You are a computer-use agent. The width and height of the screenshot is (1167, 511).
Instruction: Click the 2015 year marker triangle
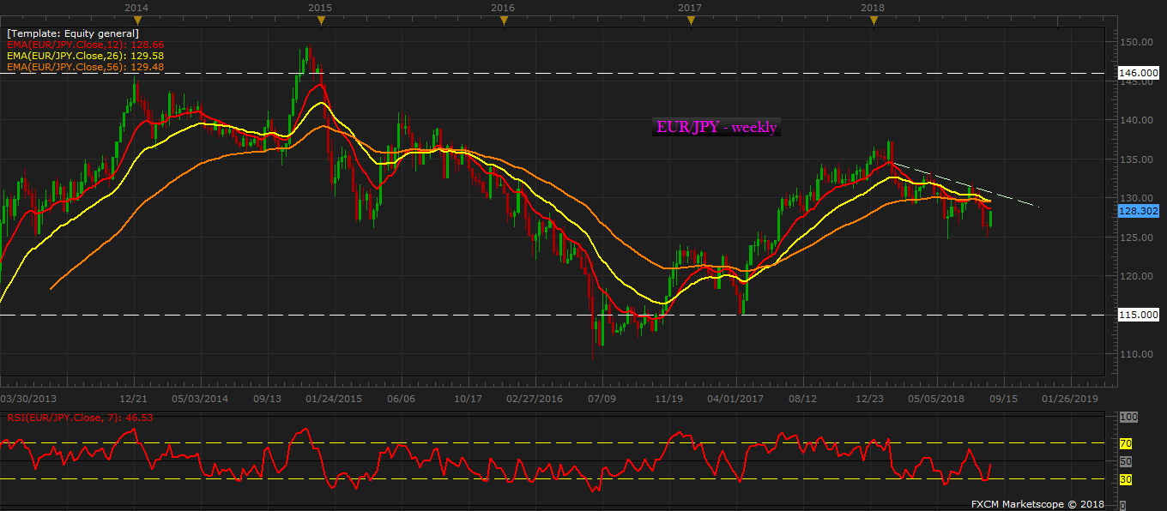click(x=319, y=20)
